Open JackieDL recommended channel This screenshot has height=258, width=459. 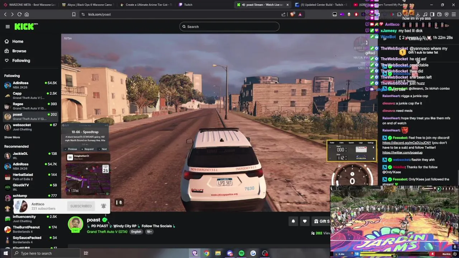point(30,156)
